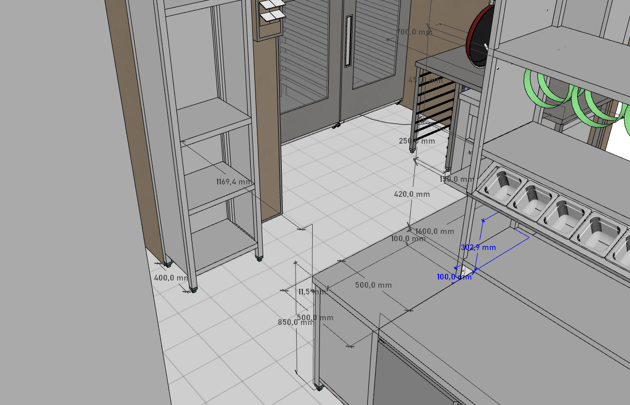The height and width of the screenshot is (405, 630).
Task: Click the blue 302,9 mm dimension label
Action: pos(478,247)
